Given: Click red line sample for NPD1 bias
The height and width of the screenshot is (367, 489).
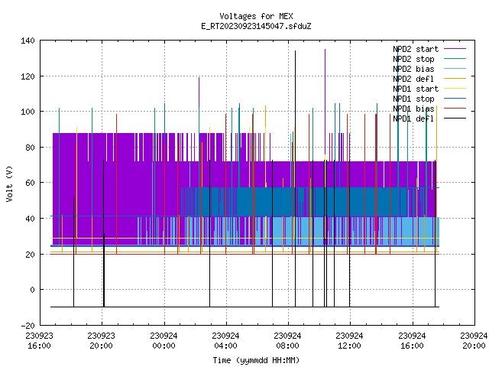Looking at the screenshot, I should pyautogui.click(x=455, y=109).
